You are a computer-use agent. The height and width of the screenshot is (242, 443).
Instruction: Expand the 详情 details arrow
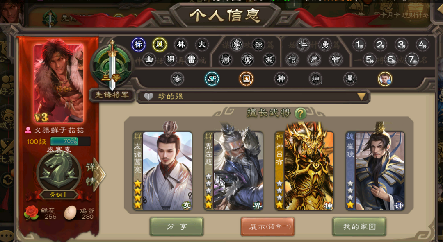pos(96,174)
